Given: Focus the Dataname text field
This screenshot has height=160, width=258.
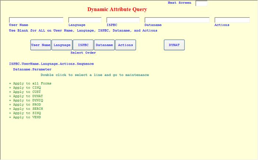Looking at the screenshot, I should (x=177, y=20).
